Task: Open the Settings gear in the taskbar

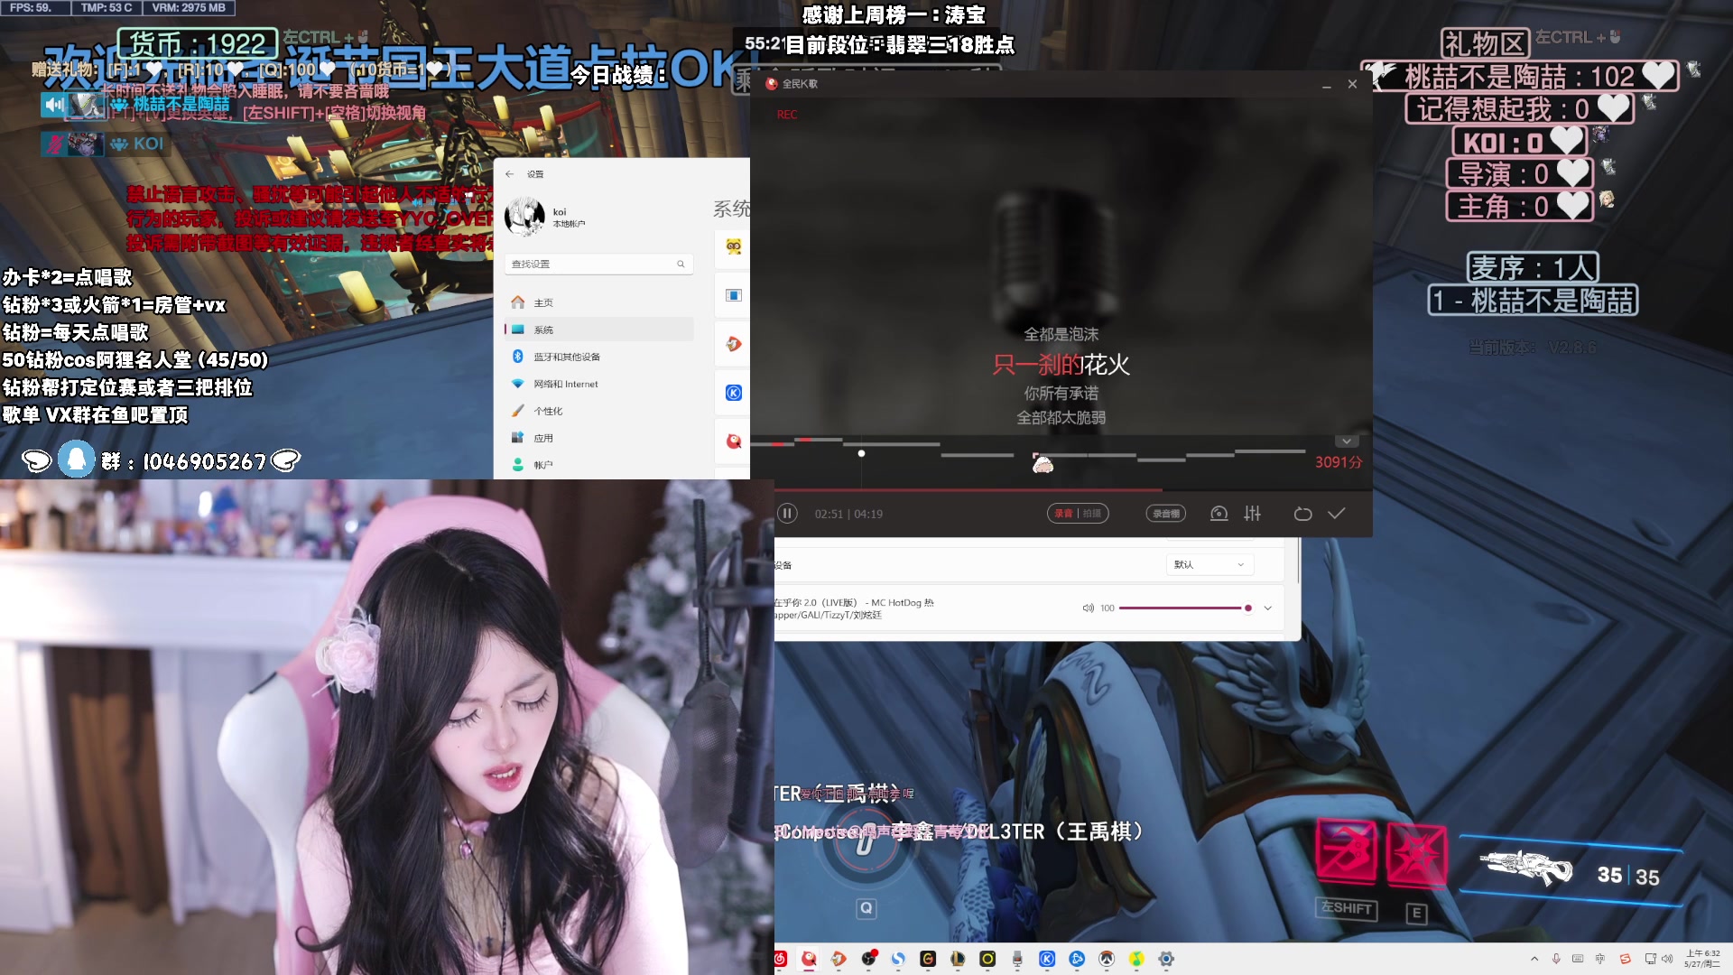Action: click(x=1166, y=959)
